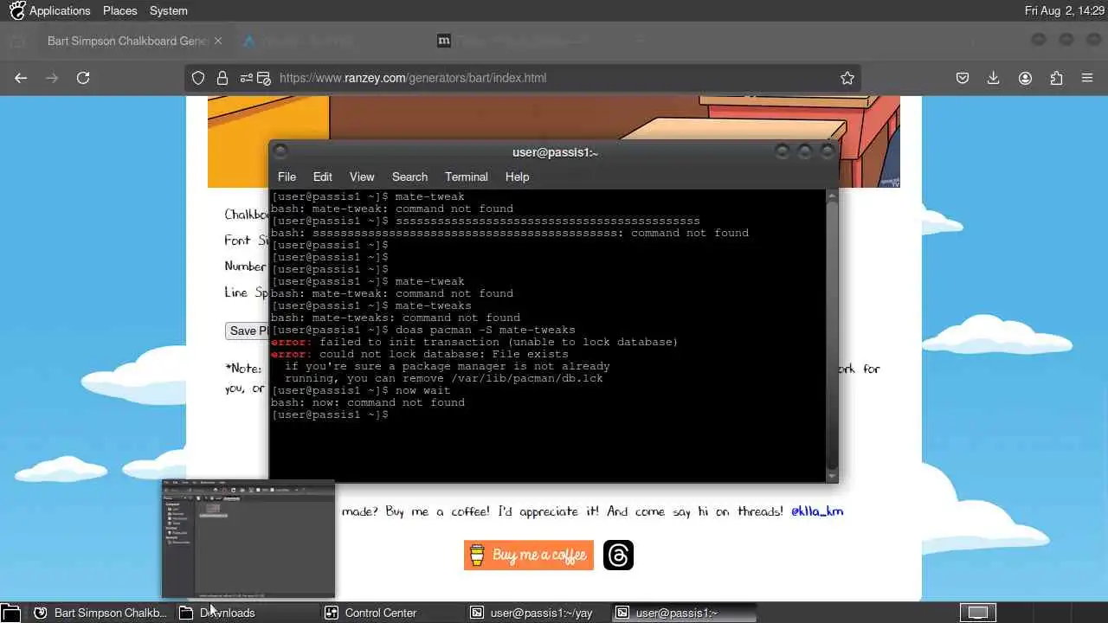Image resolution: width=1108 pixels, height=623 pixels.
Task: Bookmark this page with the star
Action: [x=847, y=78]
